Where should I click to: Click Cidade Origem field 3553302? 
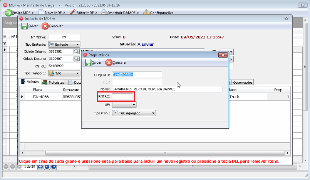(x=60, y=51)
